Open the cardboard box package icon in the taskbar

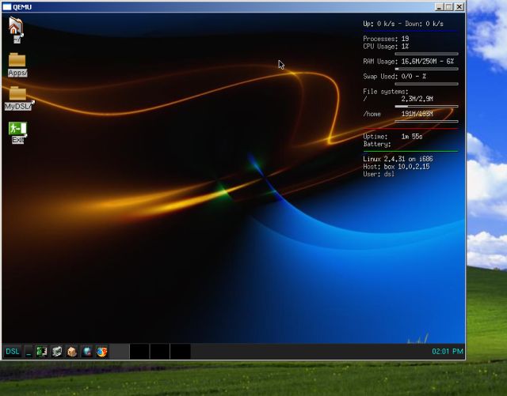click(72, 352)
